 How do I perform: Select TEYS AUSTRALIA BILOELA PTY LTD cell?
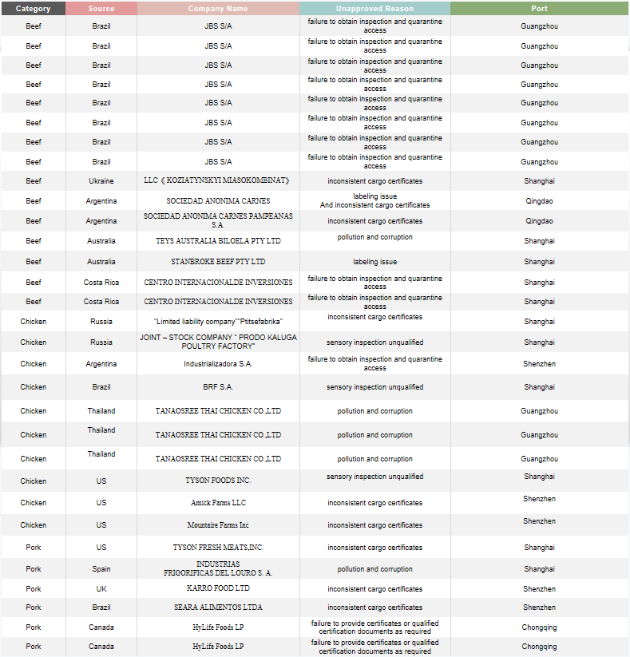click(x=218, y=241)
